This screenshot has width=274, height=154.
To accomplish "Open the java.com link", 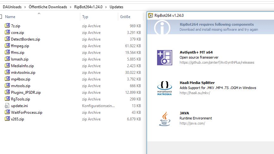I will tap(192, 123).
